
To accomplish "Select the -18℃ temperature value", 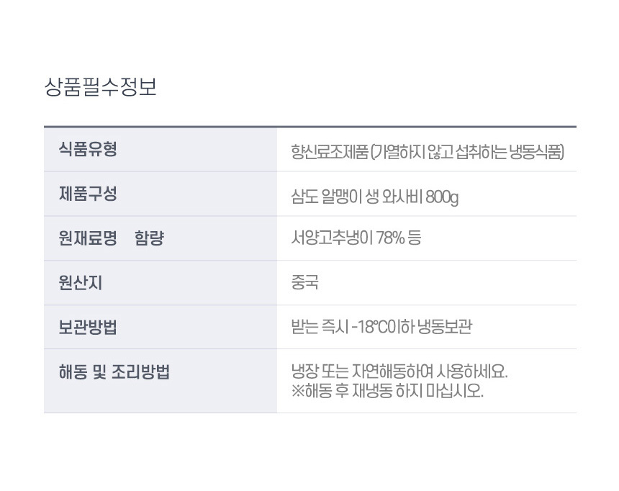I will pyautogui.click(x=376, y=327).
